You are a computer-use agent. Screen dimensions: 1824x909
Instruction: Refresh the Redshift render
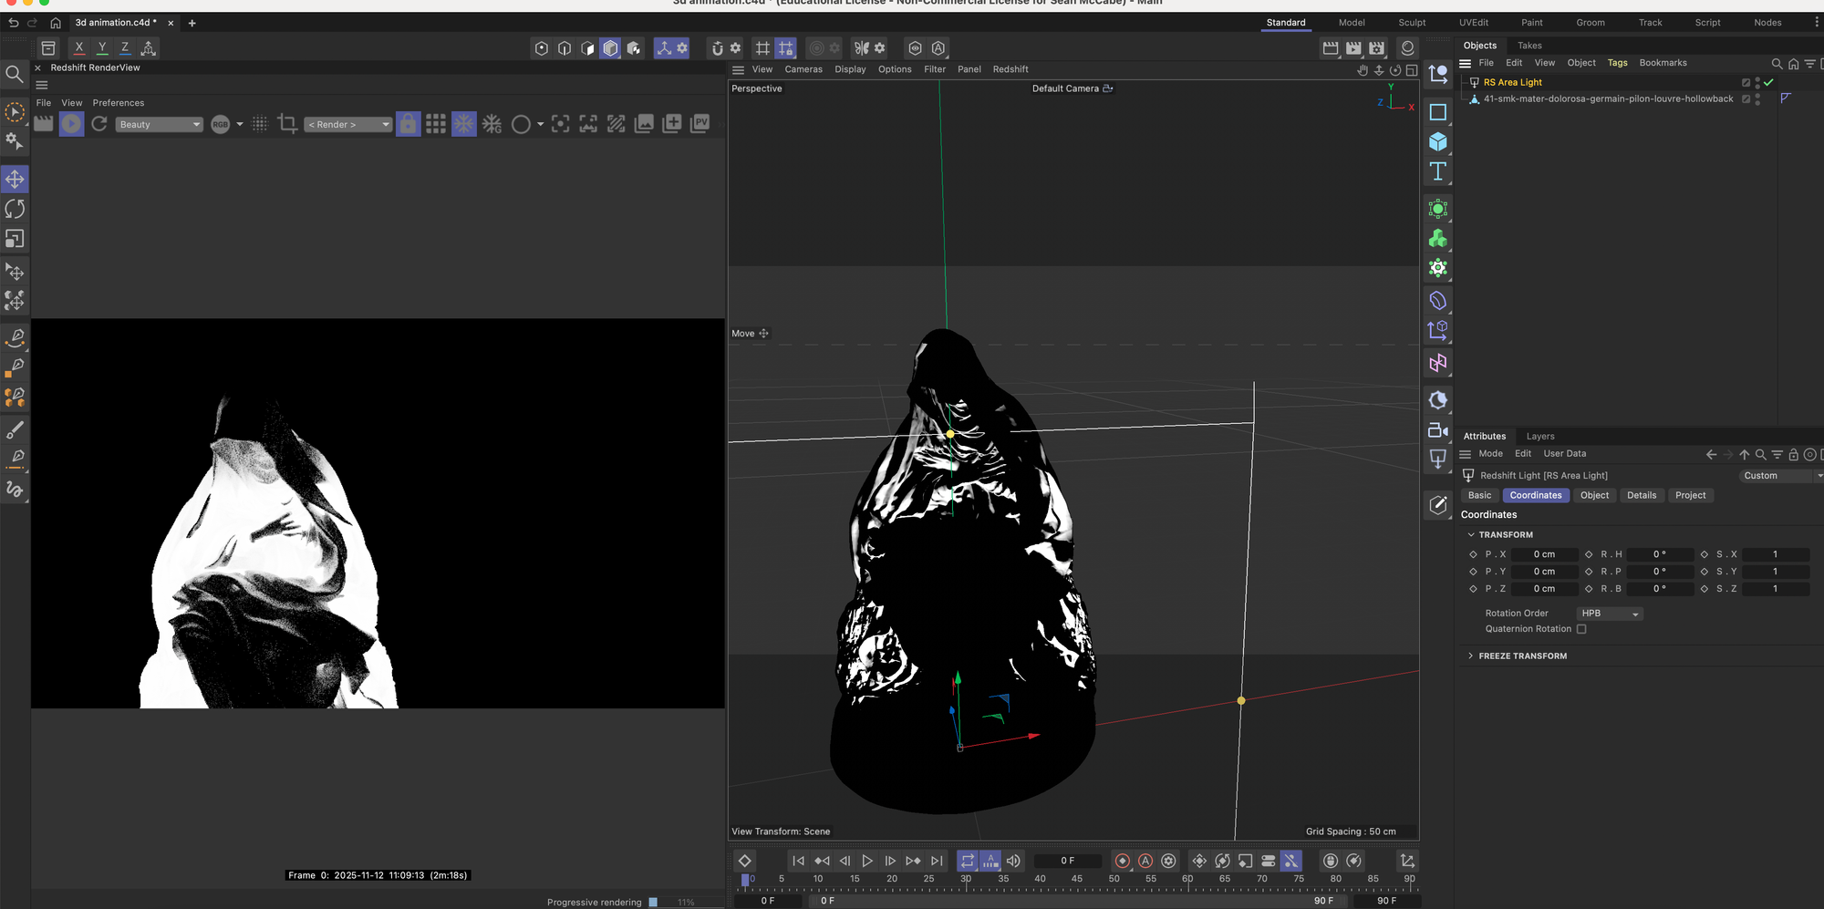click(99, 124)
